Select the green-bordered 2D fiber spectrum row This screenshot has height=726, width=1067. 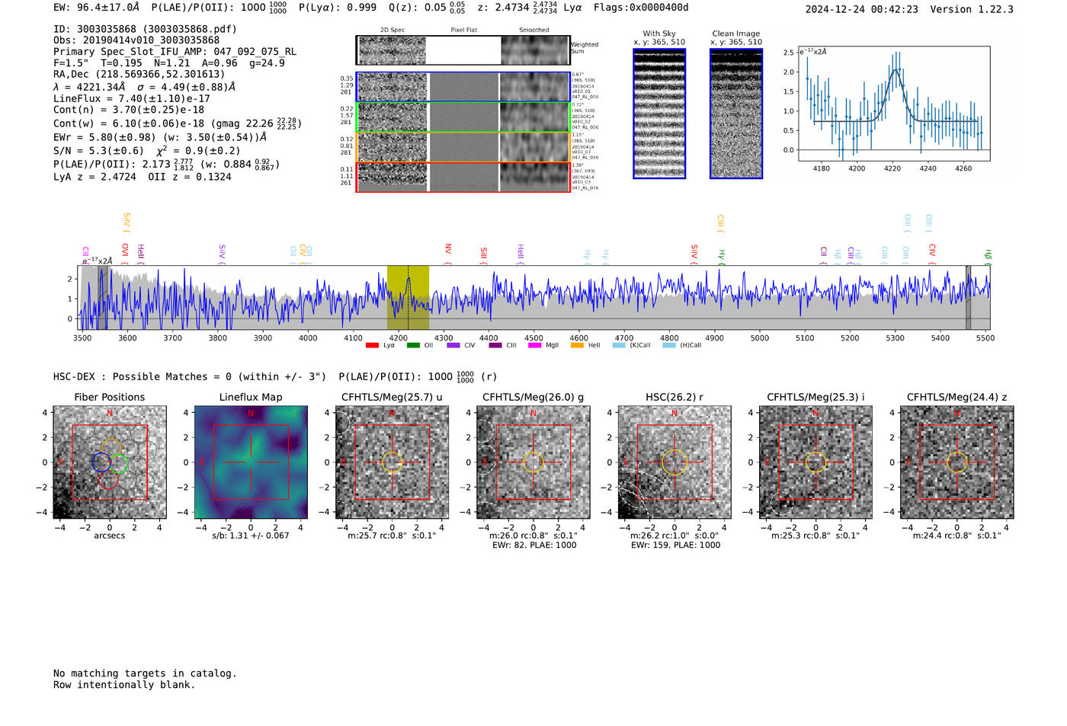coord(463,117)
